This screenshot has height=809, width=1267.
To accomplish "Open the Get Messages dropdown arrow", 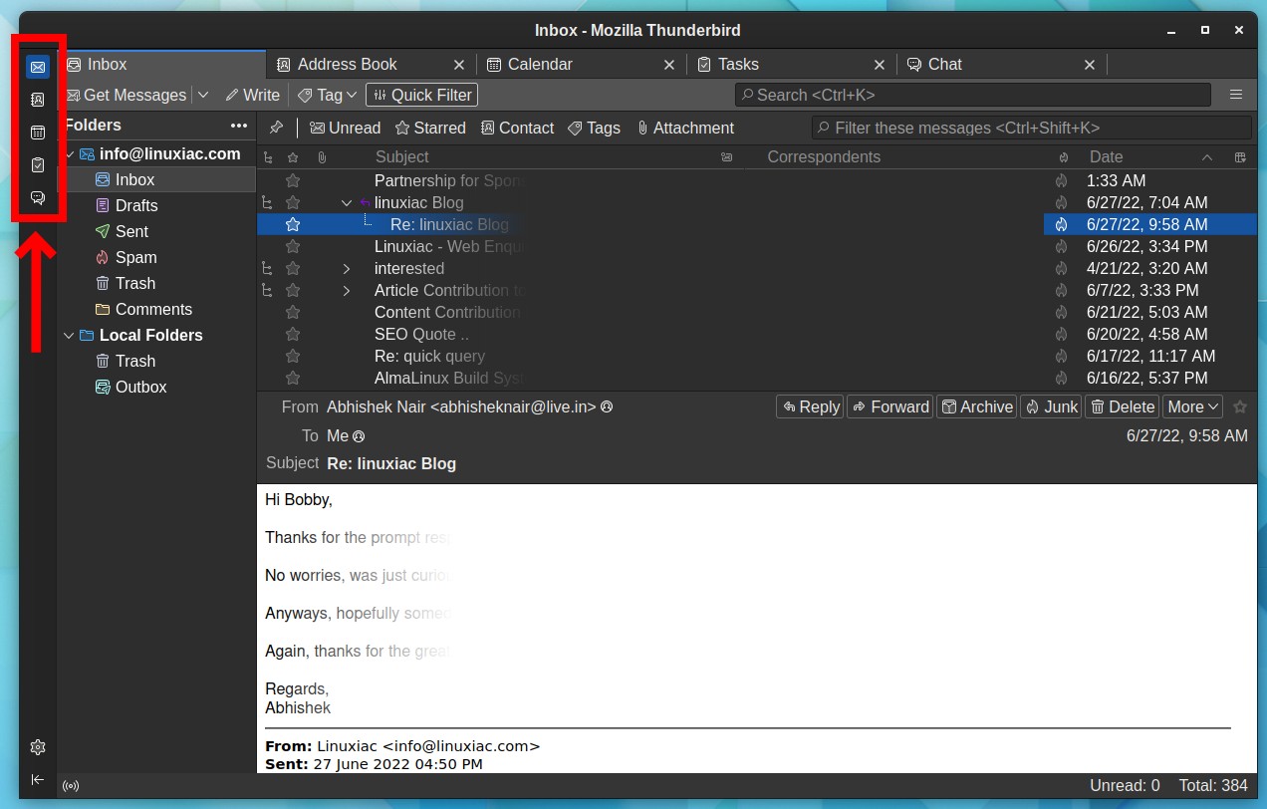I will click(203, 95).
